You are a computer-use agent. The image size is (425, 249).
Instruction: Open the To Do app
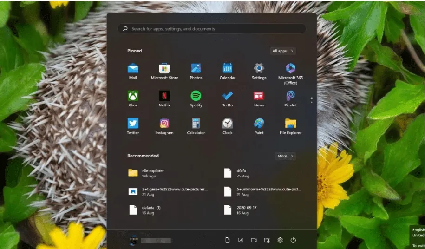227,96
